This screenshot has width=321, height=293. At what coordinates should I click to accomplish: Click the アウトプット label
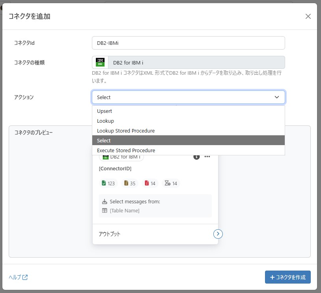point(109,234)
